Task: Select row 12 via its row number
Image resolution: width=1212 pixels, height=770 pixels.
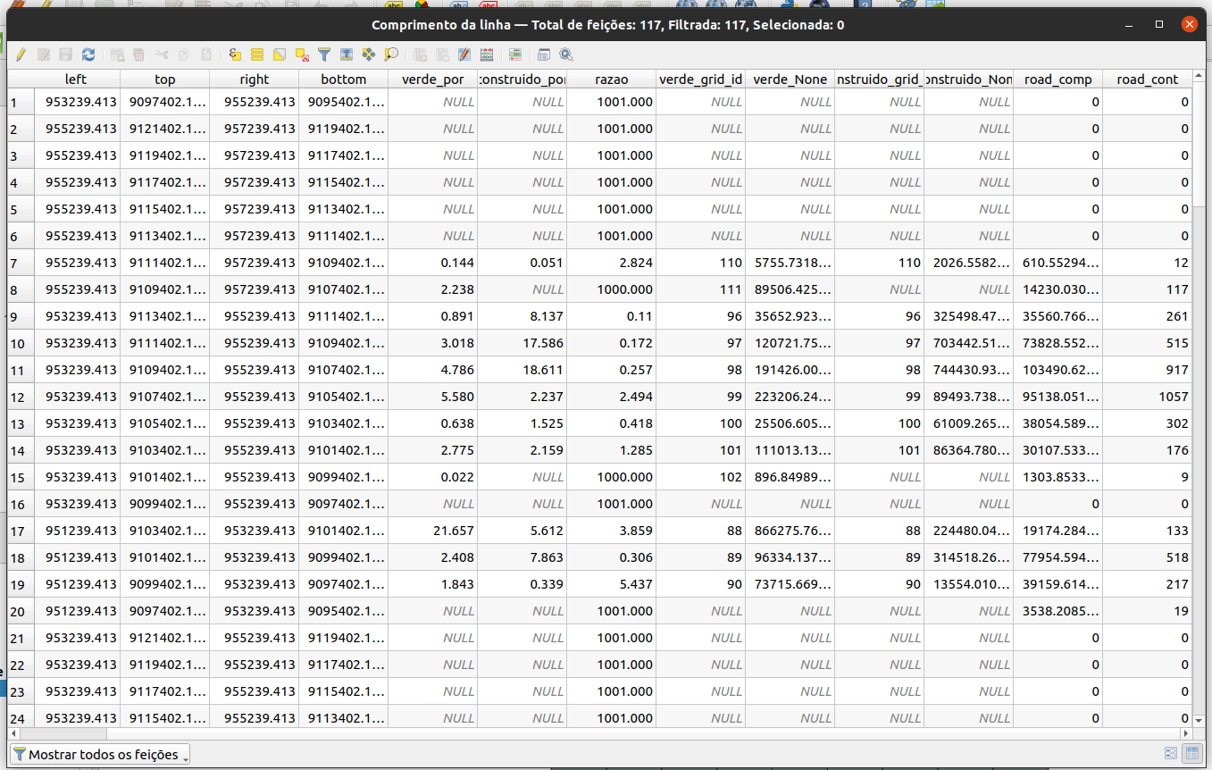Action: click(19, 397)
